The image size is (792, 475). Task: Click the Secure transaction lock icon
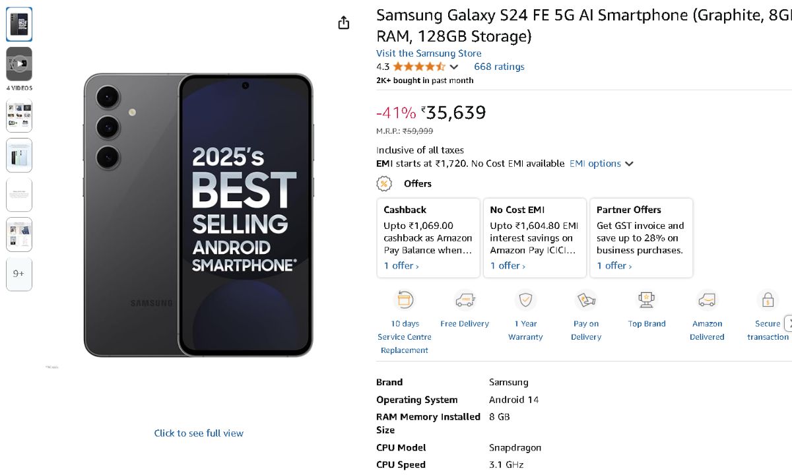pos(768,300)
